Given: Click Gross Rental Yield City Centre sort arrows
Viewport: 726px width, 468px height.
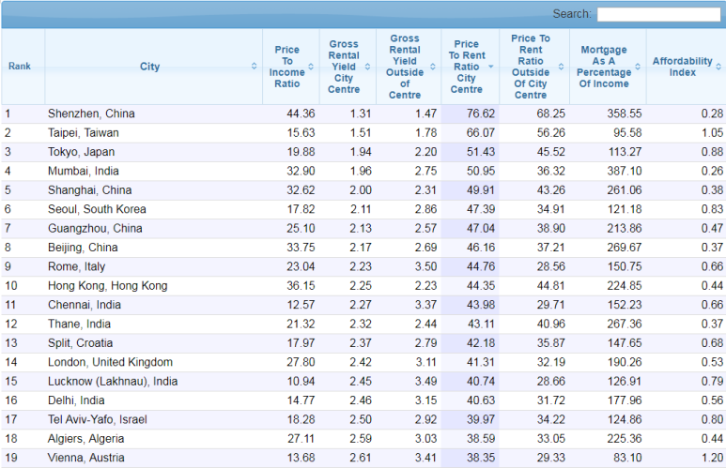Looking at the screenshot, I should tap(370, 67).
